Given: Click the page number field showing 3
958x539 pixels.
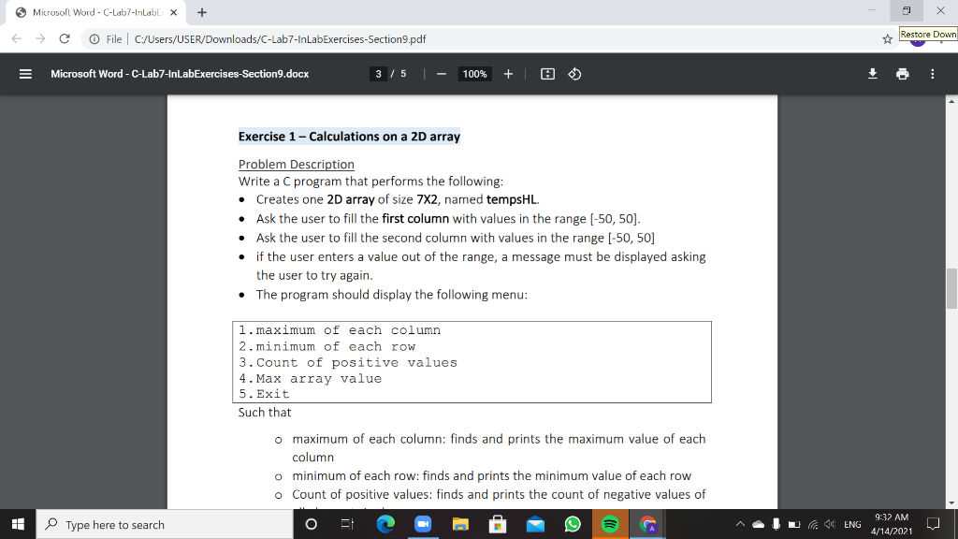Looking at the screenshot, I should pos(377,73).
